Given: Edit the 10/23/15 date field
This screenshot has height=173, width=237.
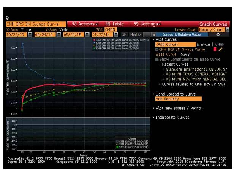Looking at the screenshot, I should tap(16, 35).
